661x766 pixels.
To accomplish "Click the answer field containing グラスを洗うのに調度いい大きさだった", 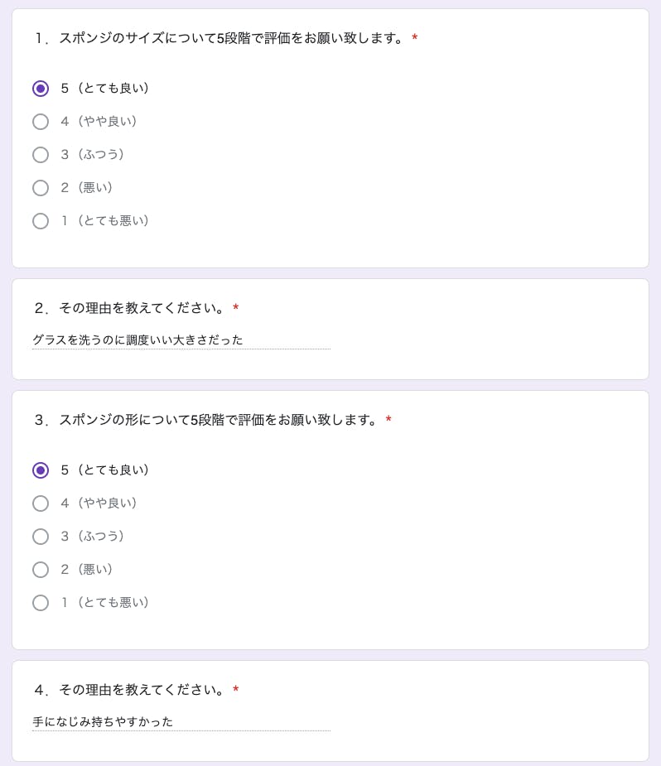I will [x=181, y=340].
